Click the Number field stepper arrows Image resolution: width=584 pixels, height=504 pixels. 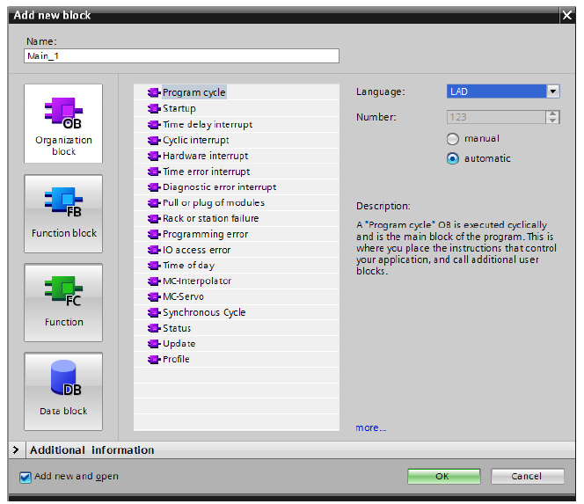(553, 117)
